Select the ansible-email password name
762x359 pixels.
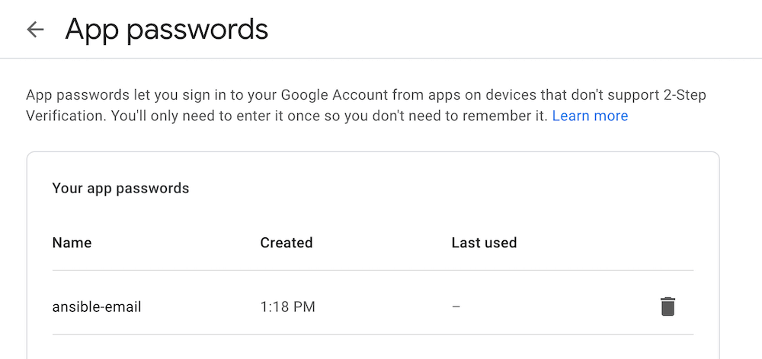pos(97,307)
